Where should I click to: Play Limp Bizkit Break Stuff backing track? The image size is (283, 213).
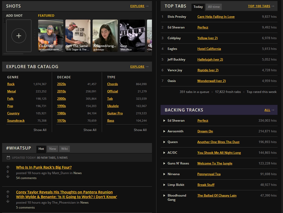point(164,185)
